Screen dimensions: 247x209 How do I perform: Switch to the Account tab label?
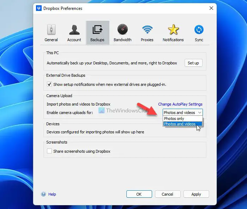(x=74, y=40)
